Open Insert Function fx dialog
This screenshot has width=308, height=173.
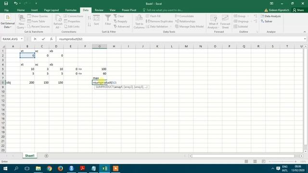point(51,39)
